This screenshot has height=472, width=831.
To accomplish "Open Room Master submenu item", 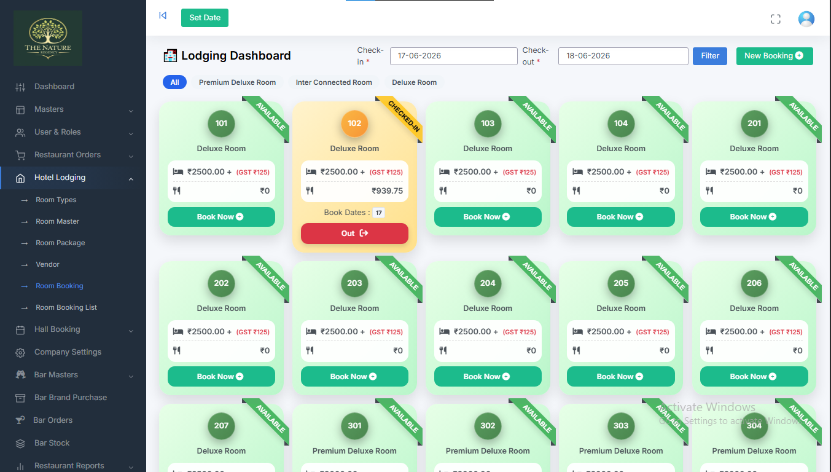I will (58, 221).
